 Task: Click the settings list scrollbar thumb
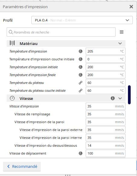point(129,95)
